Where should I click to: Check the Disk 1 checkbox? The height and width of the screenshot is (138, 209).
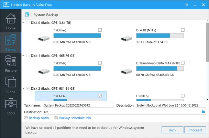point(28,55)
